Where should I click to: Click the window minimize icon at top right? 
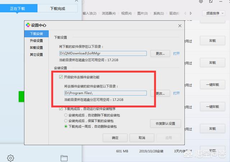(221, 1)
